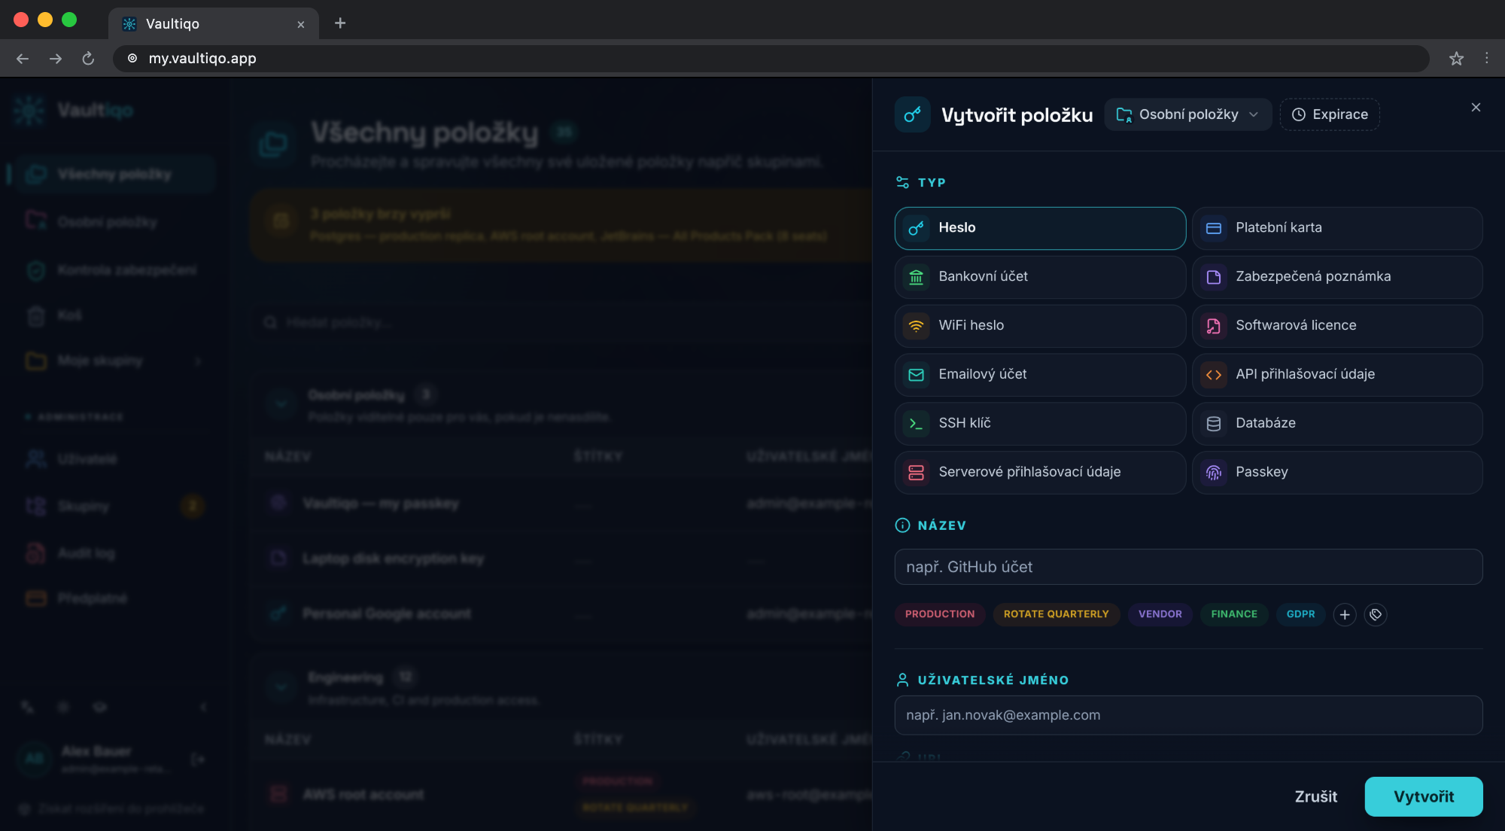This screenshot has width=1505, height=831.
Task: Click Zrušit to cancel
Action: click(1316, 796)
